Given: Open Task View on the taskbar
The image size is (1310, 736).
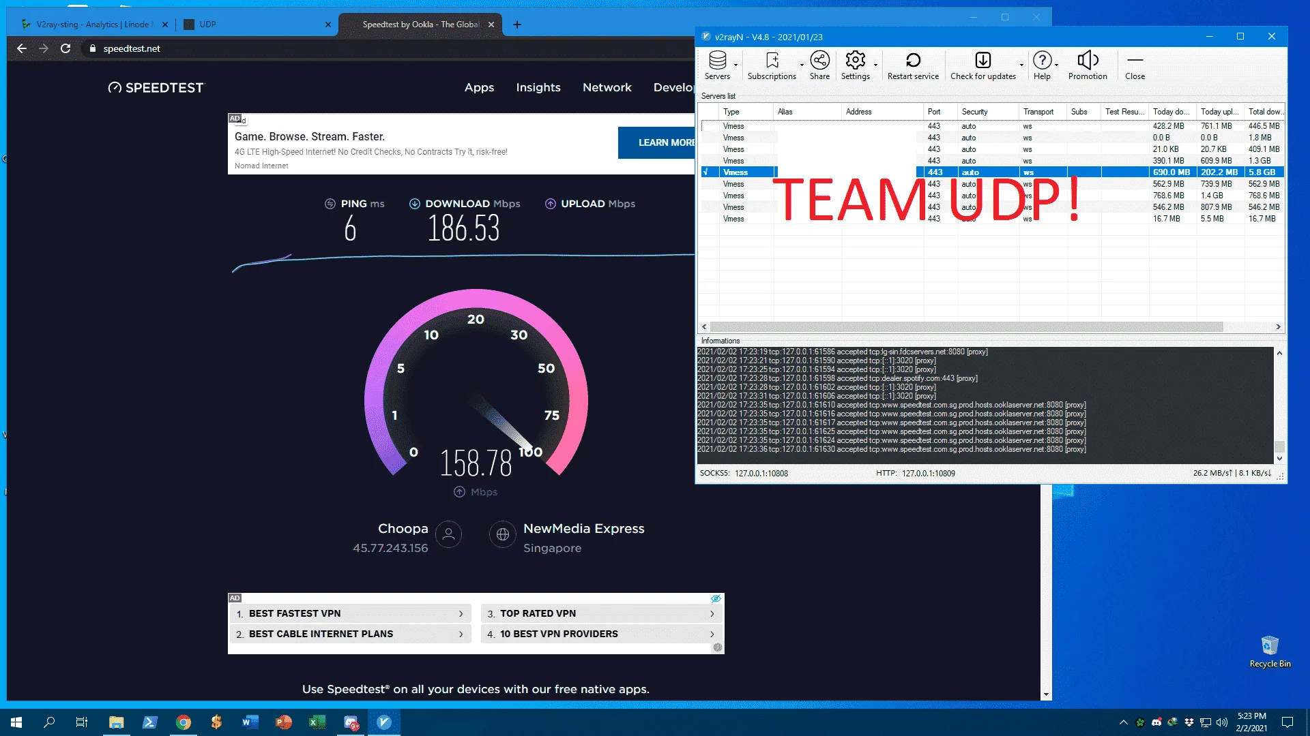Looking at the screenshot, I should point(82,722).
